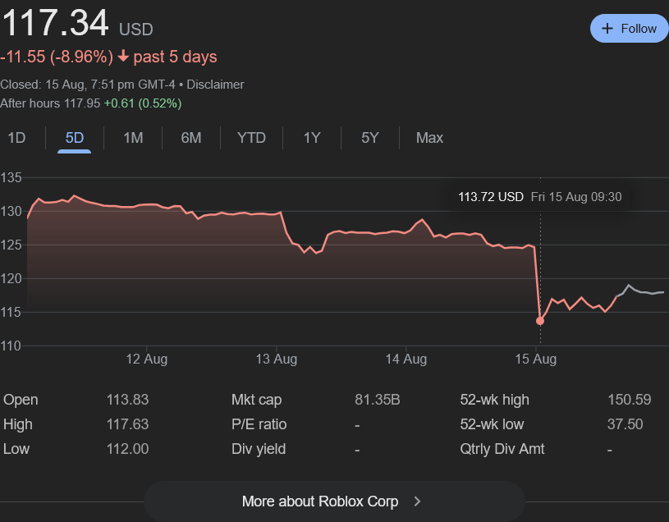Image resolution: width=669 pixels, height=522 pixels.
Task: Click the gray after-hours line segment on chart
Action: 640,291
